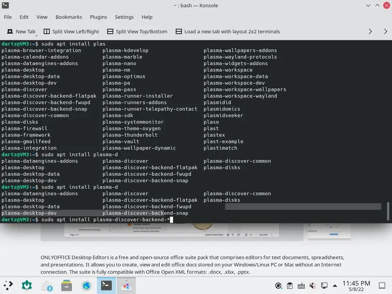This screenshot has height=294, width=392.
Task: Open the keyboard tray icon
Action: click(x=301, y=286)
